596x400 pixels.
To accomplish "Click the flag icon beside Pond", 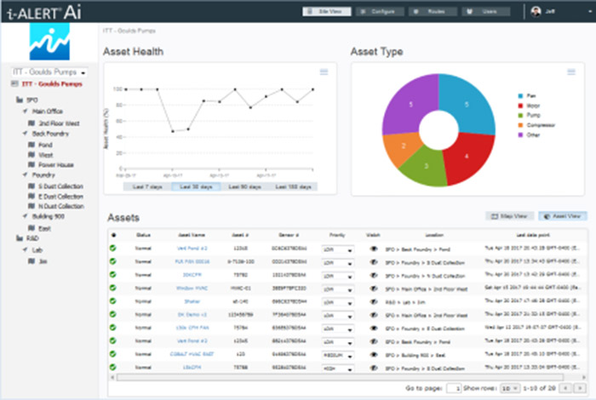I will coord(32,145).
